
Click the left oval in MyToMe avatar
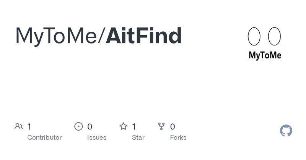click(x=254, y=37)
